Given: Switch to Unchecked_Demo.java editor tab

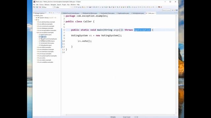Looking at the screenshot, I should coord(107,13).
